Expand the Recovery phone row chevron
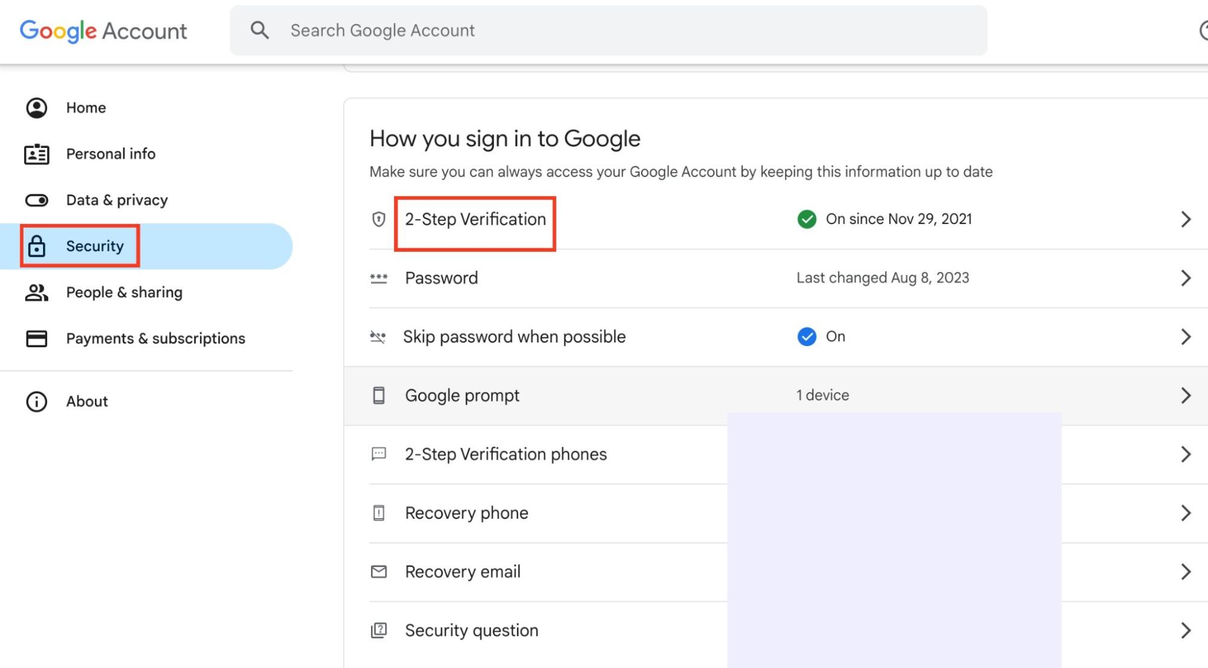Viewport: 1208px width, 668px height. 1186,513
